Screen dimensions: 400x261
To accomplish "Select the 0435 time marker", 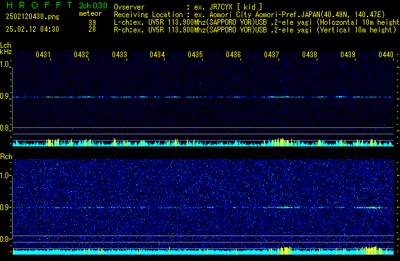I will point(195,55).
